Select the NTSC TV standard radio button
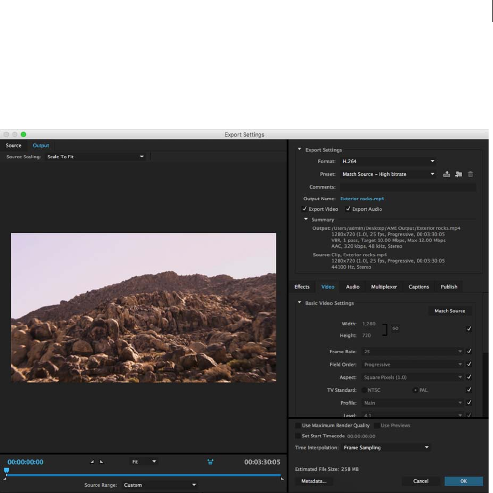Viewport: 493px width, 493px height. pos(365,390)
